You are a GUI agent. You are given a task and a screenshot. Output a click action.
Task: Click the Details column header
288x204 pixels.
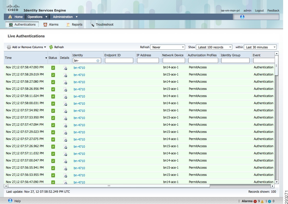click(x=65, y=58)
